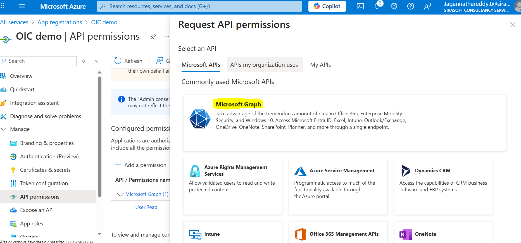Image resolution: width=521 pixels, height=243 pixels.
Task: Open the feedback icon in the header
Action: 427,6
